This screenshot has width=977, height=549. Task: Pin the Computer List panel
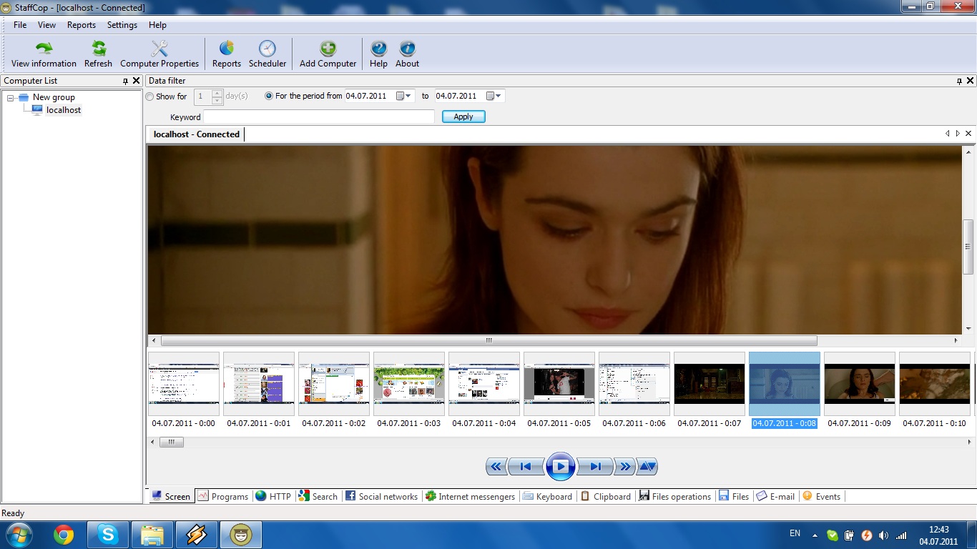tap(126, 81)
